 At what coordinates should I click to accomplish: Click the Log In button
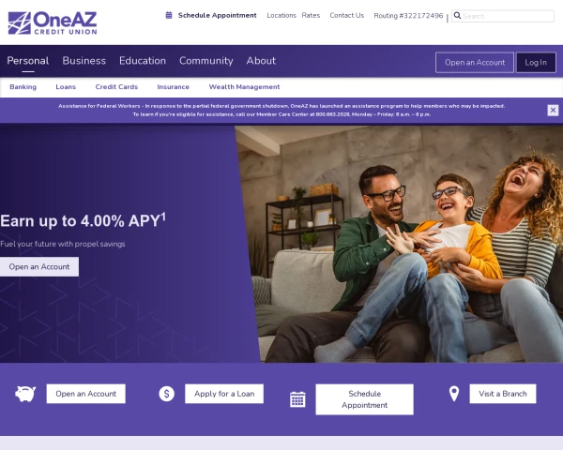(x=536, y=63)
